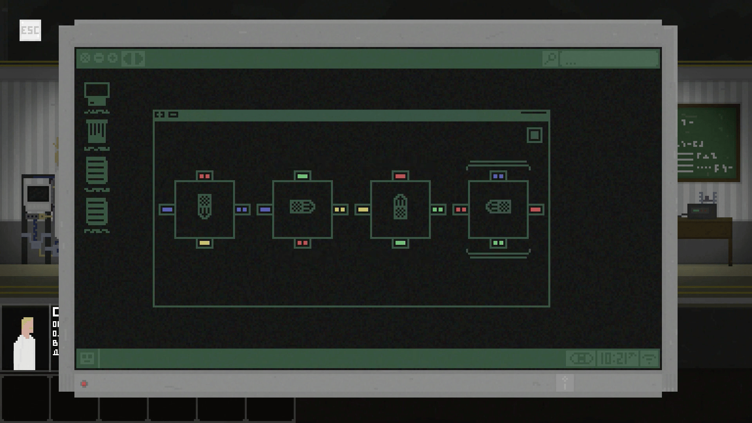Screen dimensions: 752x423
Task: Click the double-blue swatch above fourth box
Action: [x=498, y=176]
